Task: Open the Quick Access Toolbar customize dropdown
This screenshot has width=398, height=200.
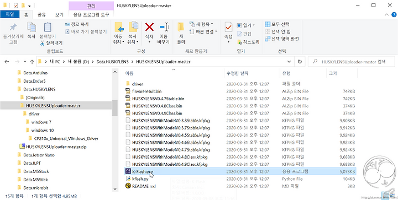Action: click(x=29, y=6)
